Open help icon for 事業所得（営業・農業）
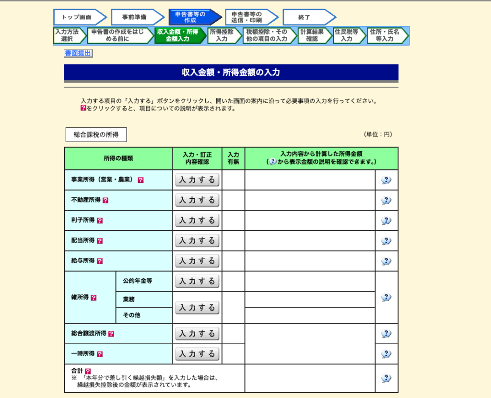 coord(140,180)
